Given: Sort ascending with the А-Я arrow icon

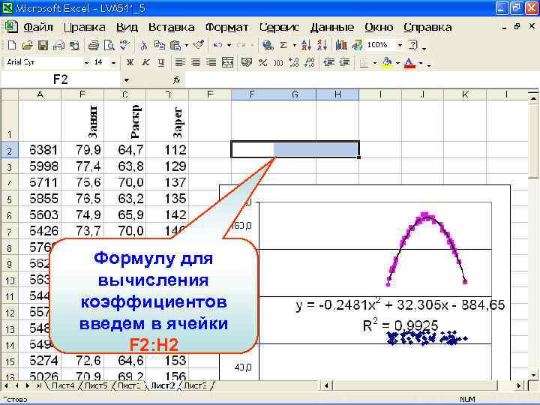Looking at the screenshot, I should [x=306, y=45].
